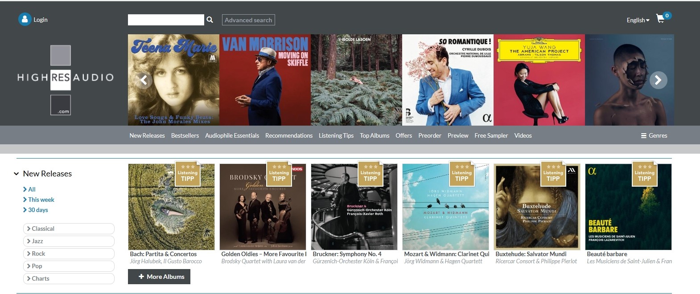The image size is (700, 294).
Task: Expand the Pop genre filter
Action: (69, 266)
